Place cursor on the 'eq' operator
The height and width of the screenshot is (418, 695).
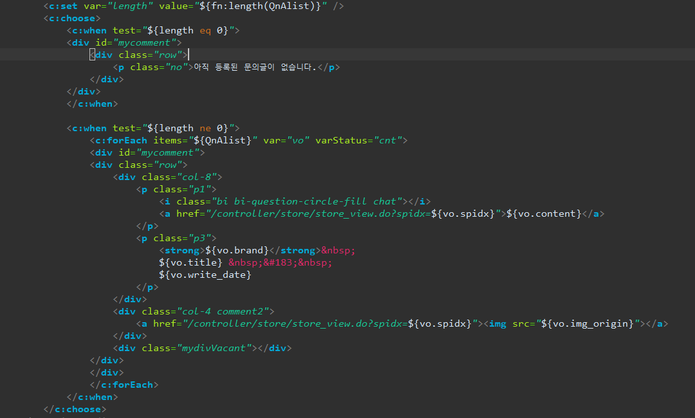pos(205,31)
